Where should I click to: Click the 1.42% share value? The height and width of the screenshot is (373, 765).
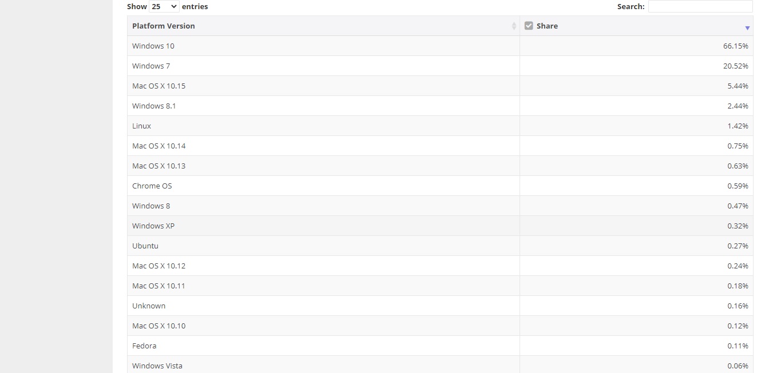[738, 126]
